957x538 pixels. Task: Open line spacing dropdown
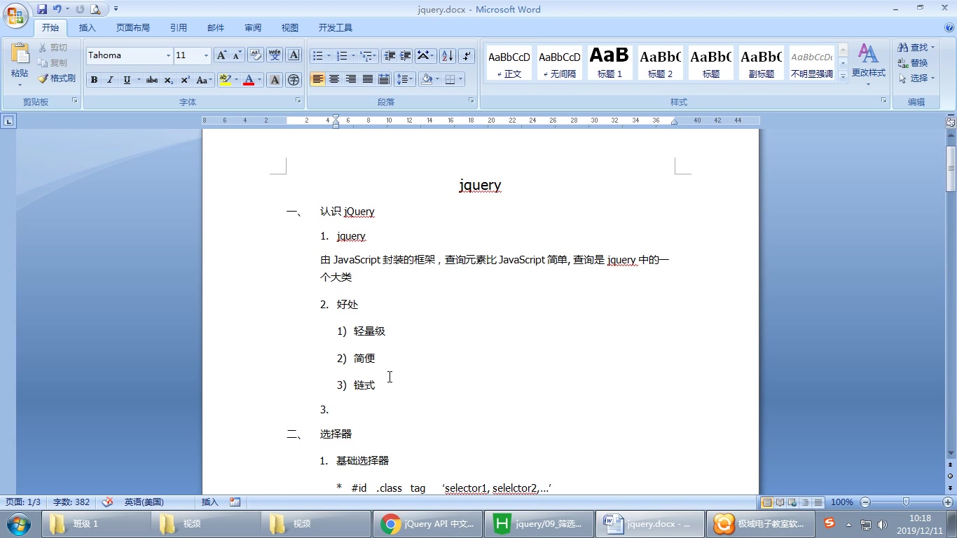[405, 79]
